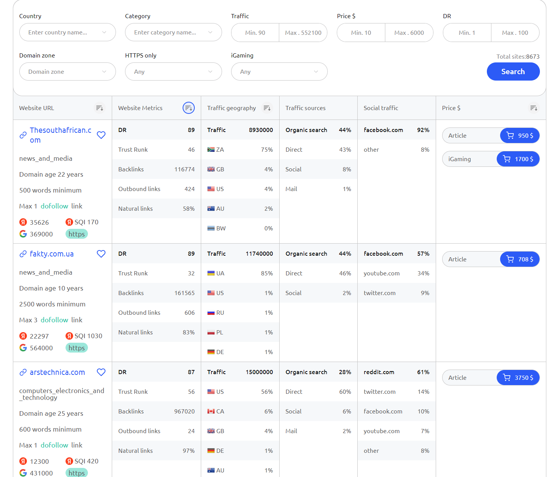
Task: Click Traffic Max. 552100 field
Action: (x=303, y=33)
